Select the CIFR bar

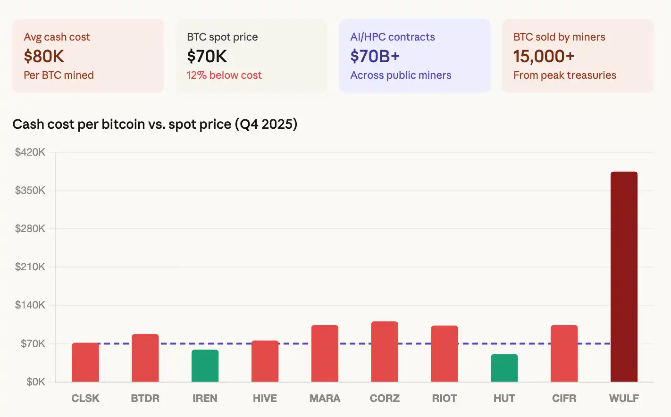tap(564, 353)
